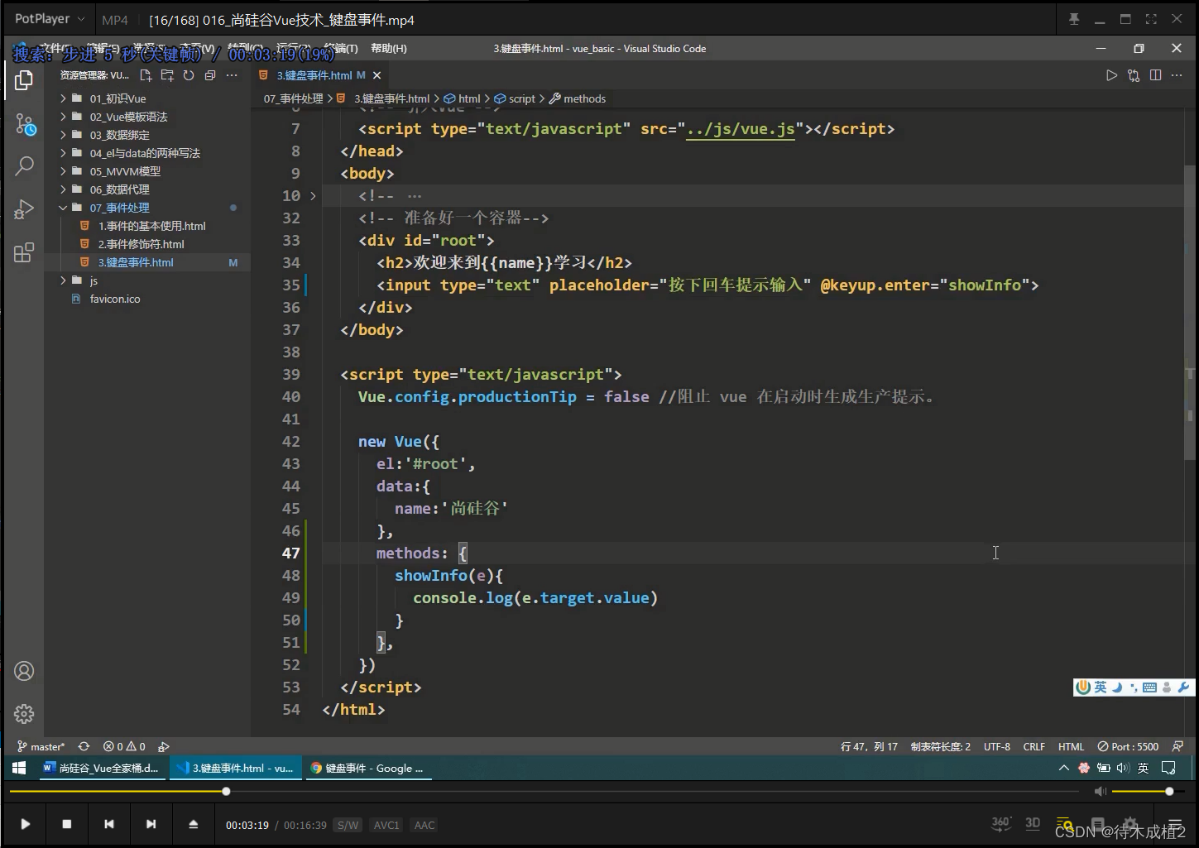Open the PotPlayer main menu dropdown
Image resolution: width=1199 pixels, height=848 pixels.
click(x=50, y=19)
